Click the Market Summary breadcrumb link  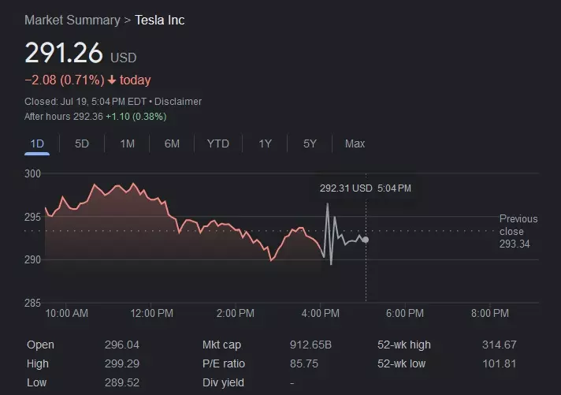click(x=72, y=20)
